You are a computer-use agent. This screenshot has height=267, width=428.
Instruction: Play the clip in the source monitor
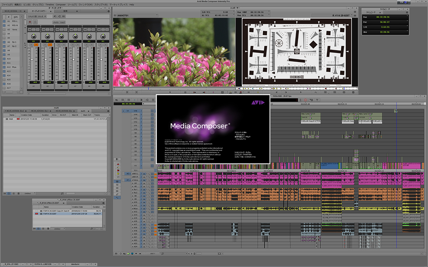(170, 92)
